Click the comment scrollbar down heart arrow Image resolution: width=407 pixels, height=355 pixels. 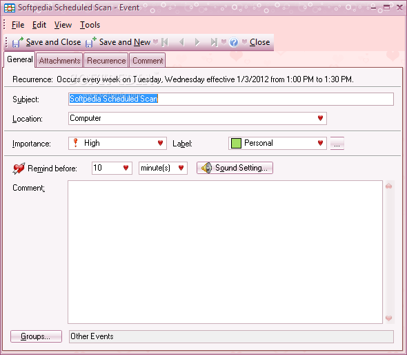pyautogui.click(x=388, y=318)
